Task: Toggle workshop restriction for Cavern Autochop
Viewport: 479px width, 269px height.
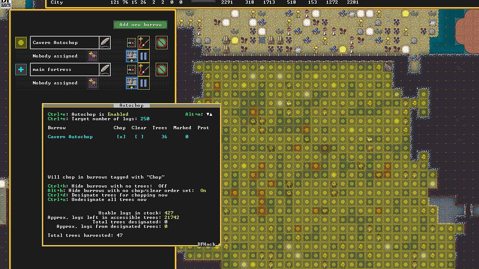Action: point(132,56)
